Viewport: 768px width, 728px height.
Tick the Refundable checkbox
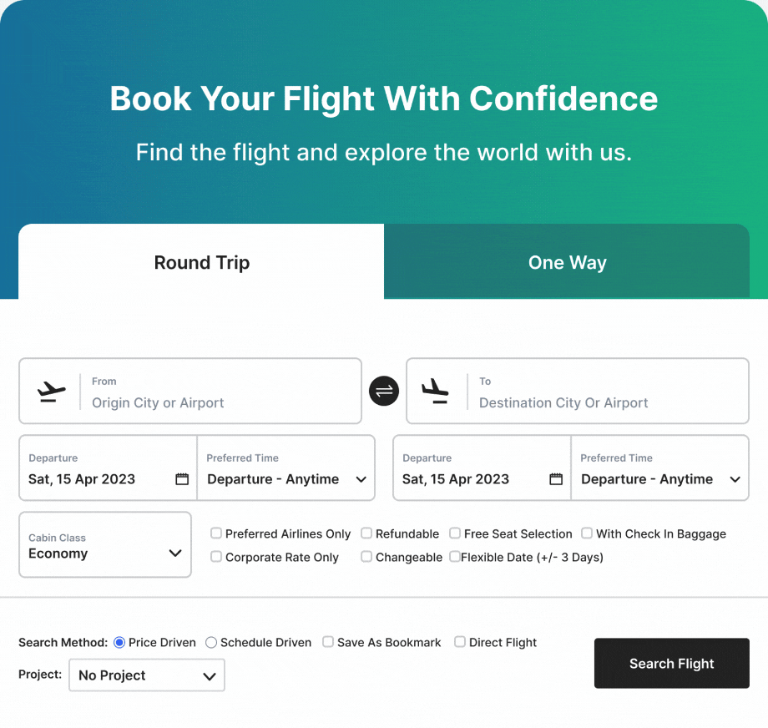[x=366, y=533]
